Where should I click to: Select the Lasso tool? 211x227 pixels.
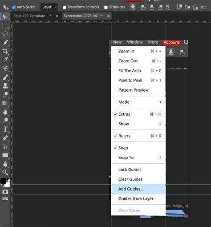pyautogui.click(x=5, y=34)
